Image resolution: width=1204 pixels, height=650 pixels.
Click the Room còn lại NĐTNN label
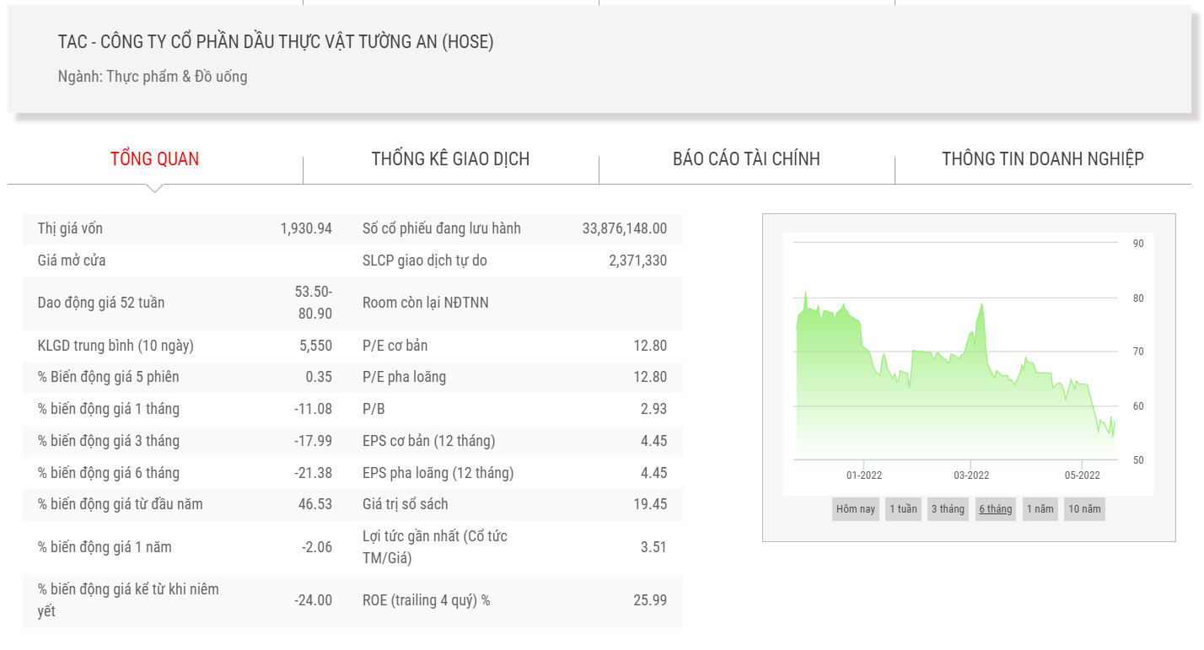pos(426,303)
